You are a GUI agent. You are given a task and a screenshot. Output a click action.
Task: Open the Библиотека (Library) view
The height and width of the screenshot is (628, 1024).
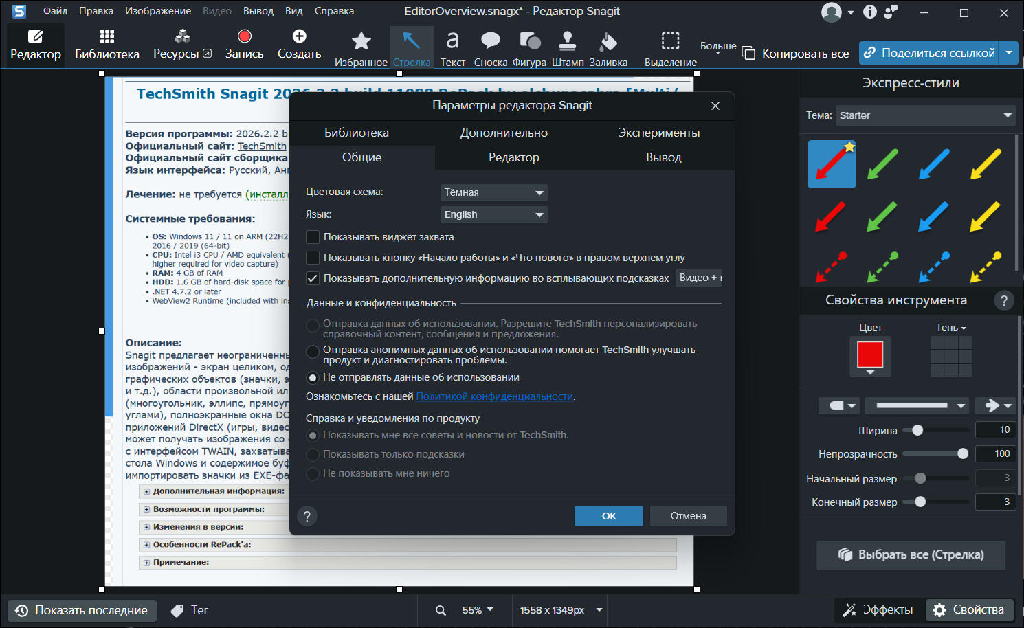pyautogui.click(x=107, y=45)
